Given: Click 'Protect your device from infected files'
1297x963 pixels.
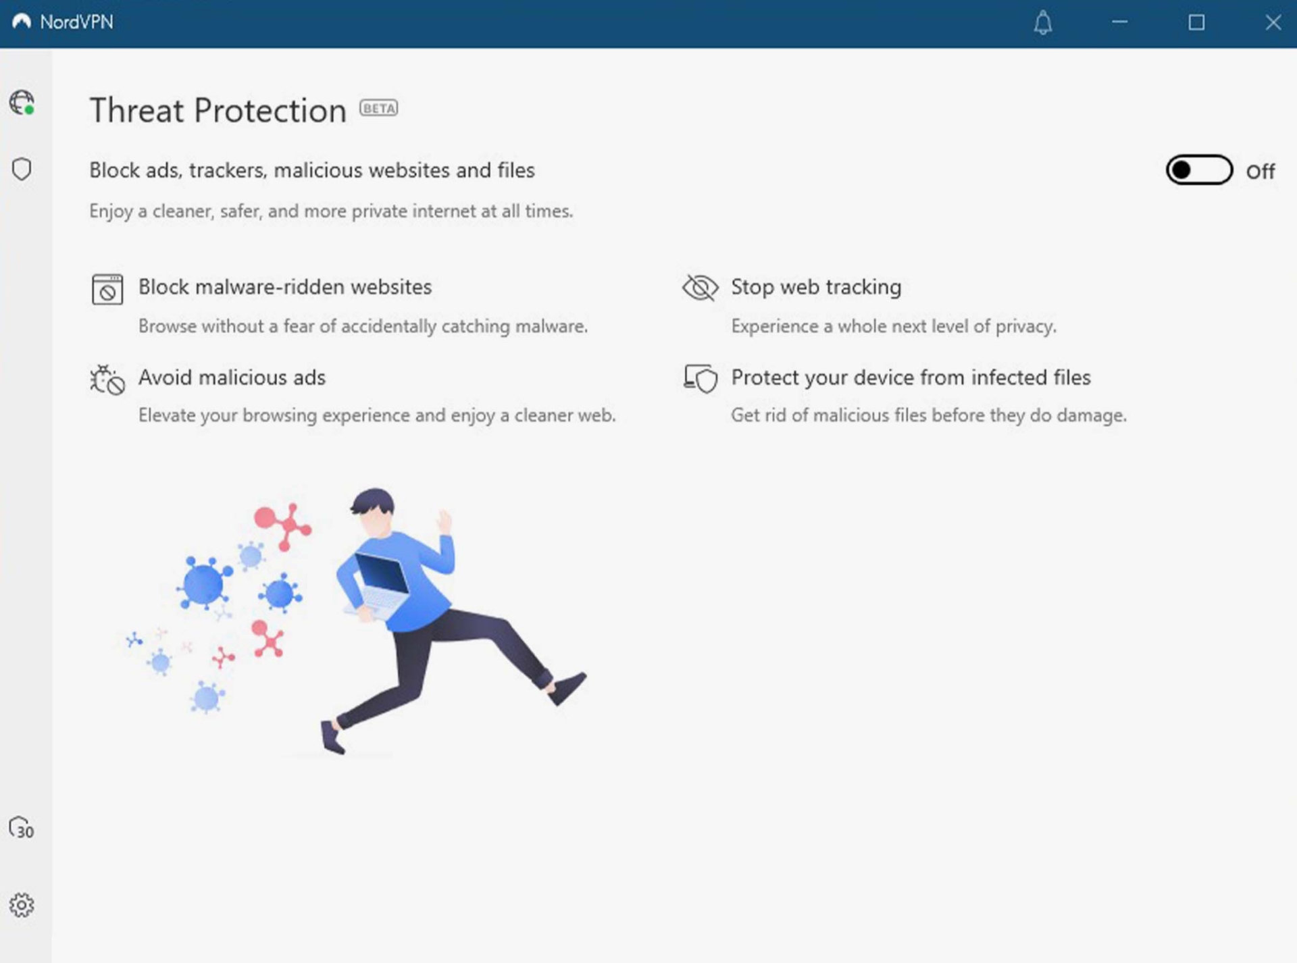Looking at the screenshot, I should [910, 378].
